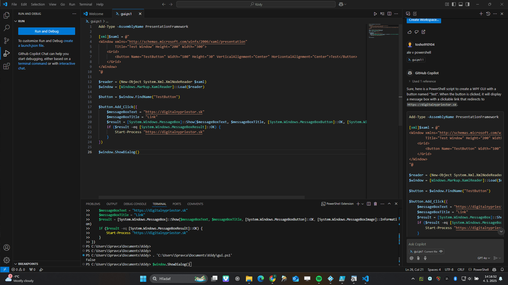Viewport: 508px width, 285px height.
Task: Toggle gui.ps1 current file context visibility
Action: tap(441, 251)
